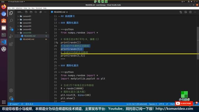Fold the heading on line 13

tap(59, 23)
